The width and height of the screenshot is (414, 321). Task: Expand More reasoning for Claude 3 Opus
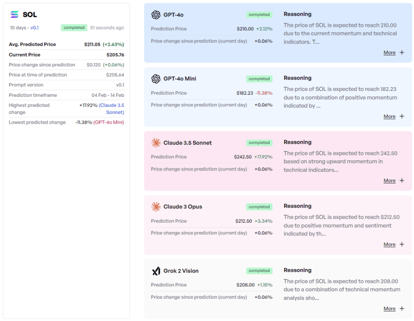[x=389, y=244]
